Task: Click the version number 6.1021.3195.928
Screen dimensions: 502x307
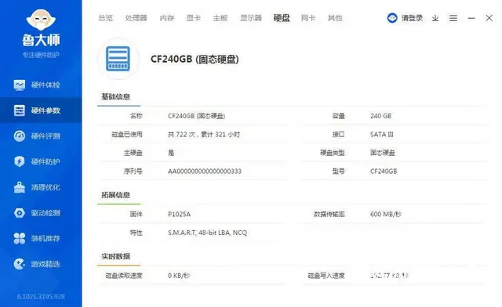Action: (41, 297)
